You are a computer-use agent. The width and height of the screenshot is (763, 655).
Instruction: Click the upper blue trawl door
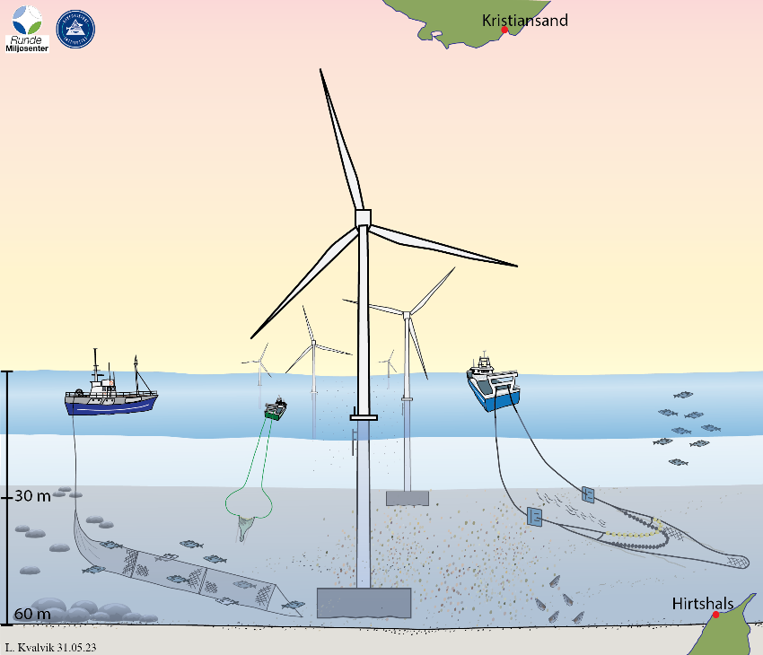click(x=589, y=493)
